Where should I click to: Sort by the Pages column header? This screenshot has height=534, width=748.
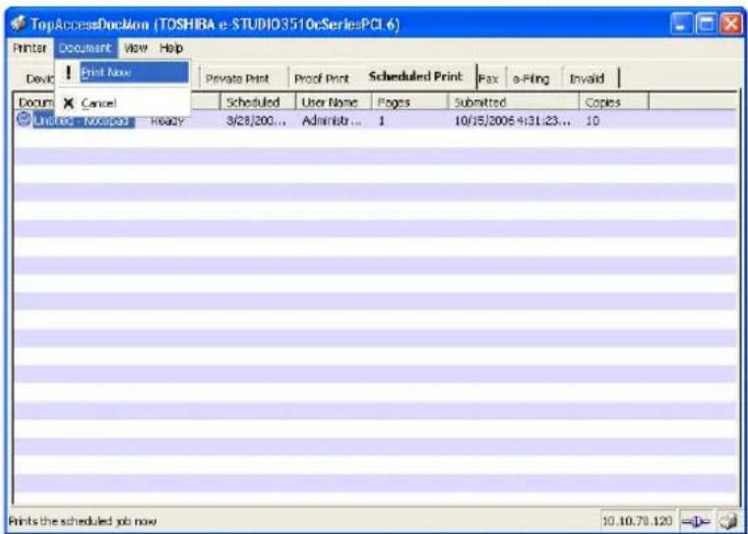click(410, 102)
